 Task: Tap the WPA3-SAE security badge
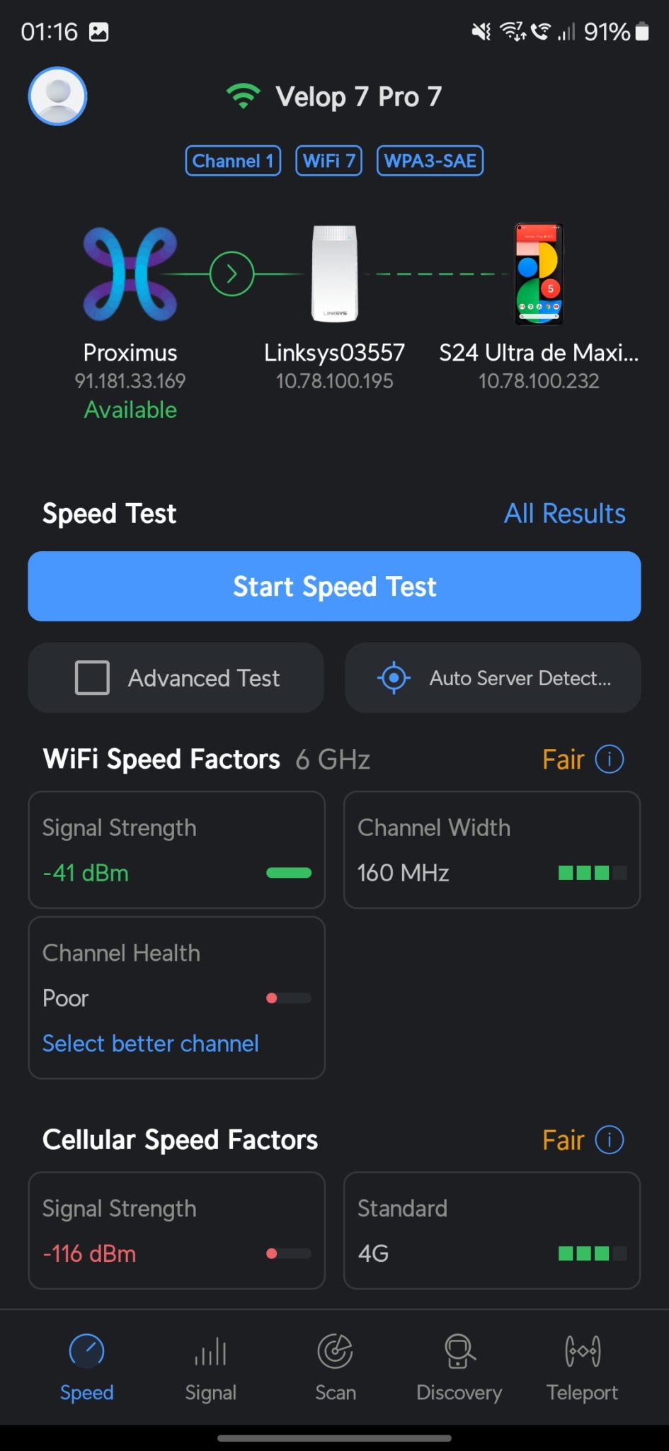430,161
